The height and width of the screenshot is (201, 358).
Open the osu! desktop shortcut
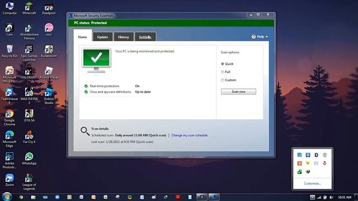click(x=49, y=30)
